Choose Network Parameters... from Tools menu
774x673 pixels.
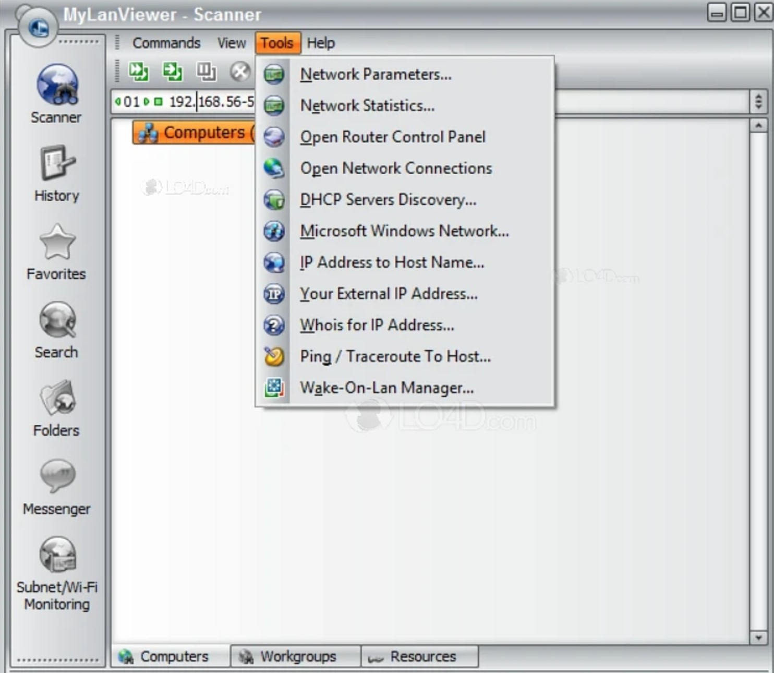[404, 75]
